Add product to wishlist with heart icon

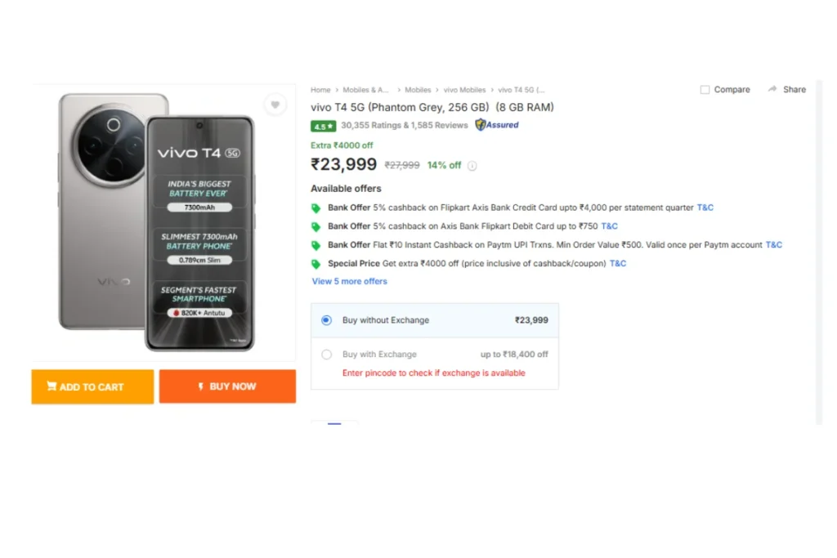click(x=275, y=105)
